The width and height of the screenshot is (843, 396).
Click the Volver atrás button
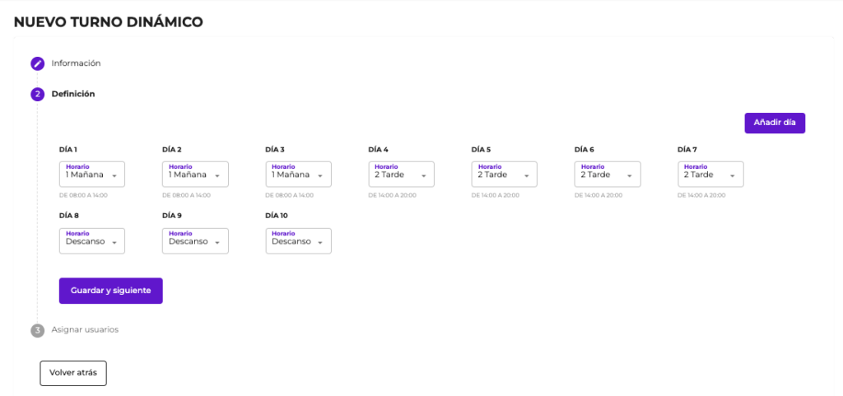click(73, 373)
